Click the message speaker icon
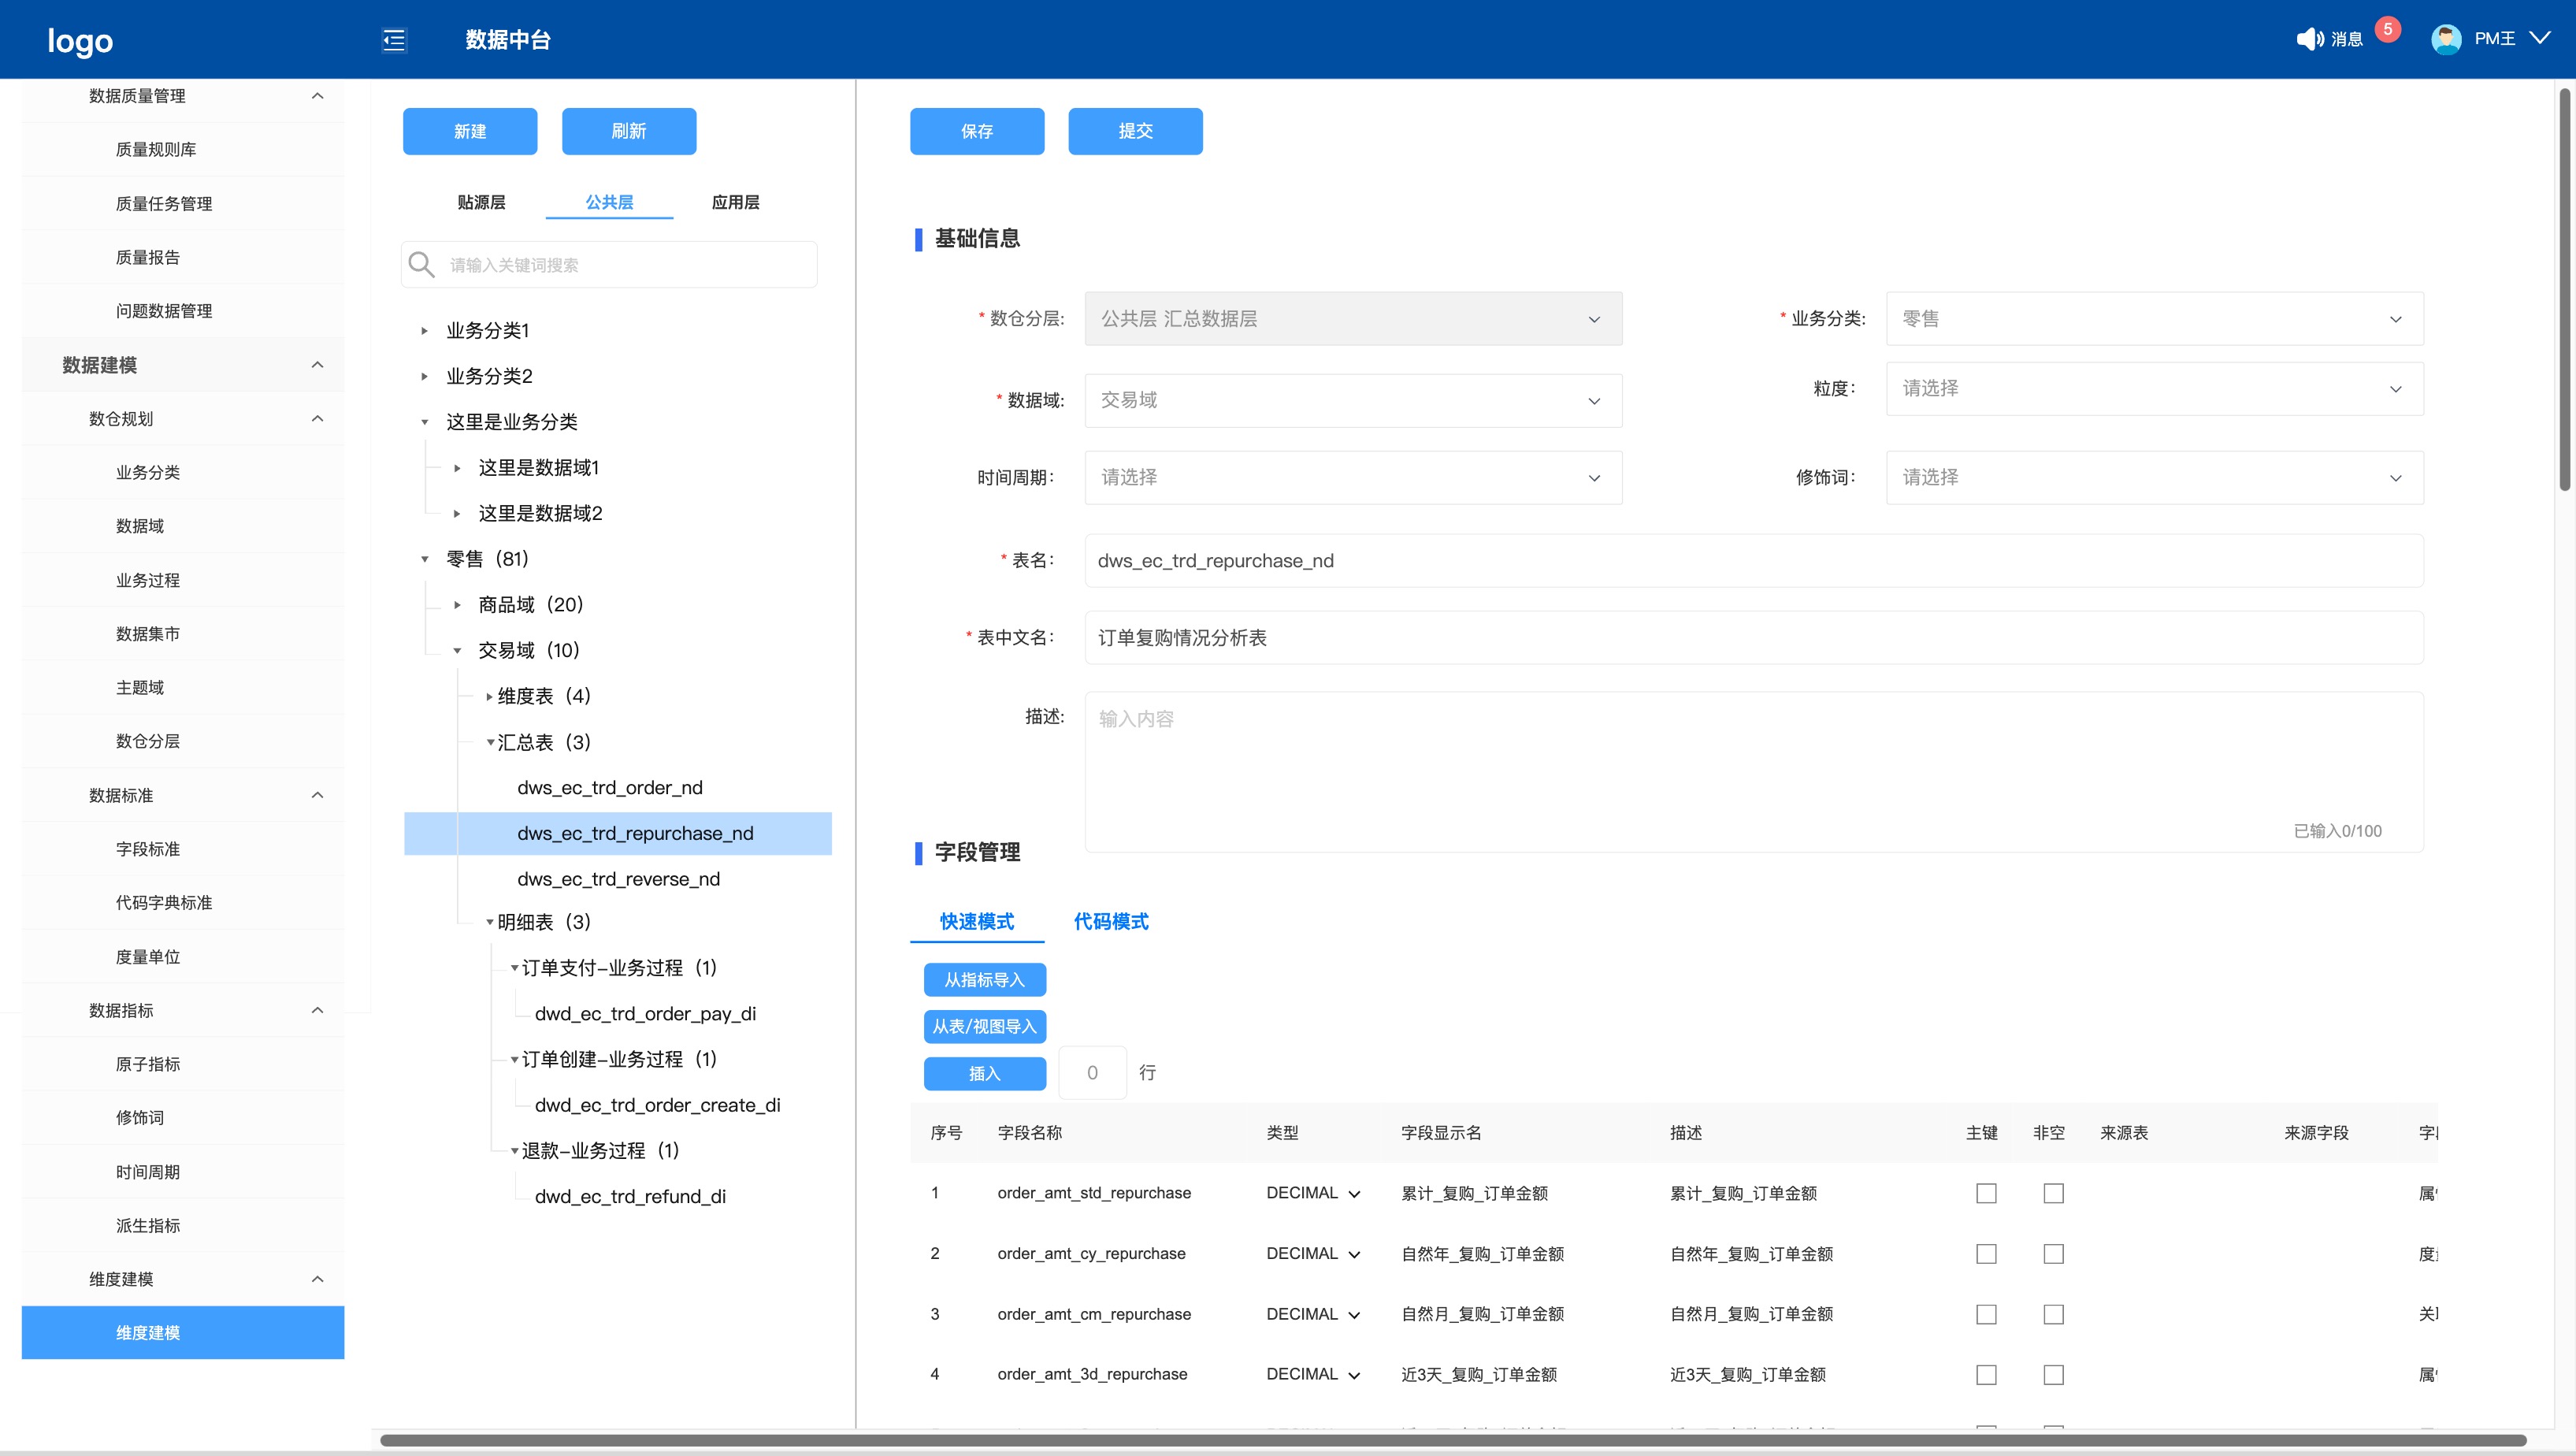The image size is (2576, 1456). pos(2309,39)
